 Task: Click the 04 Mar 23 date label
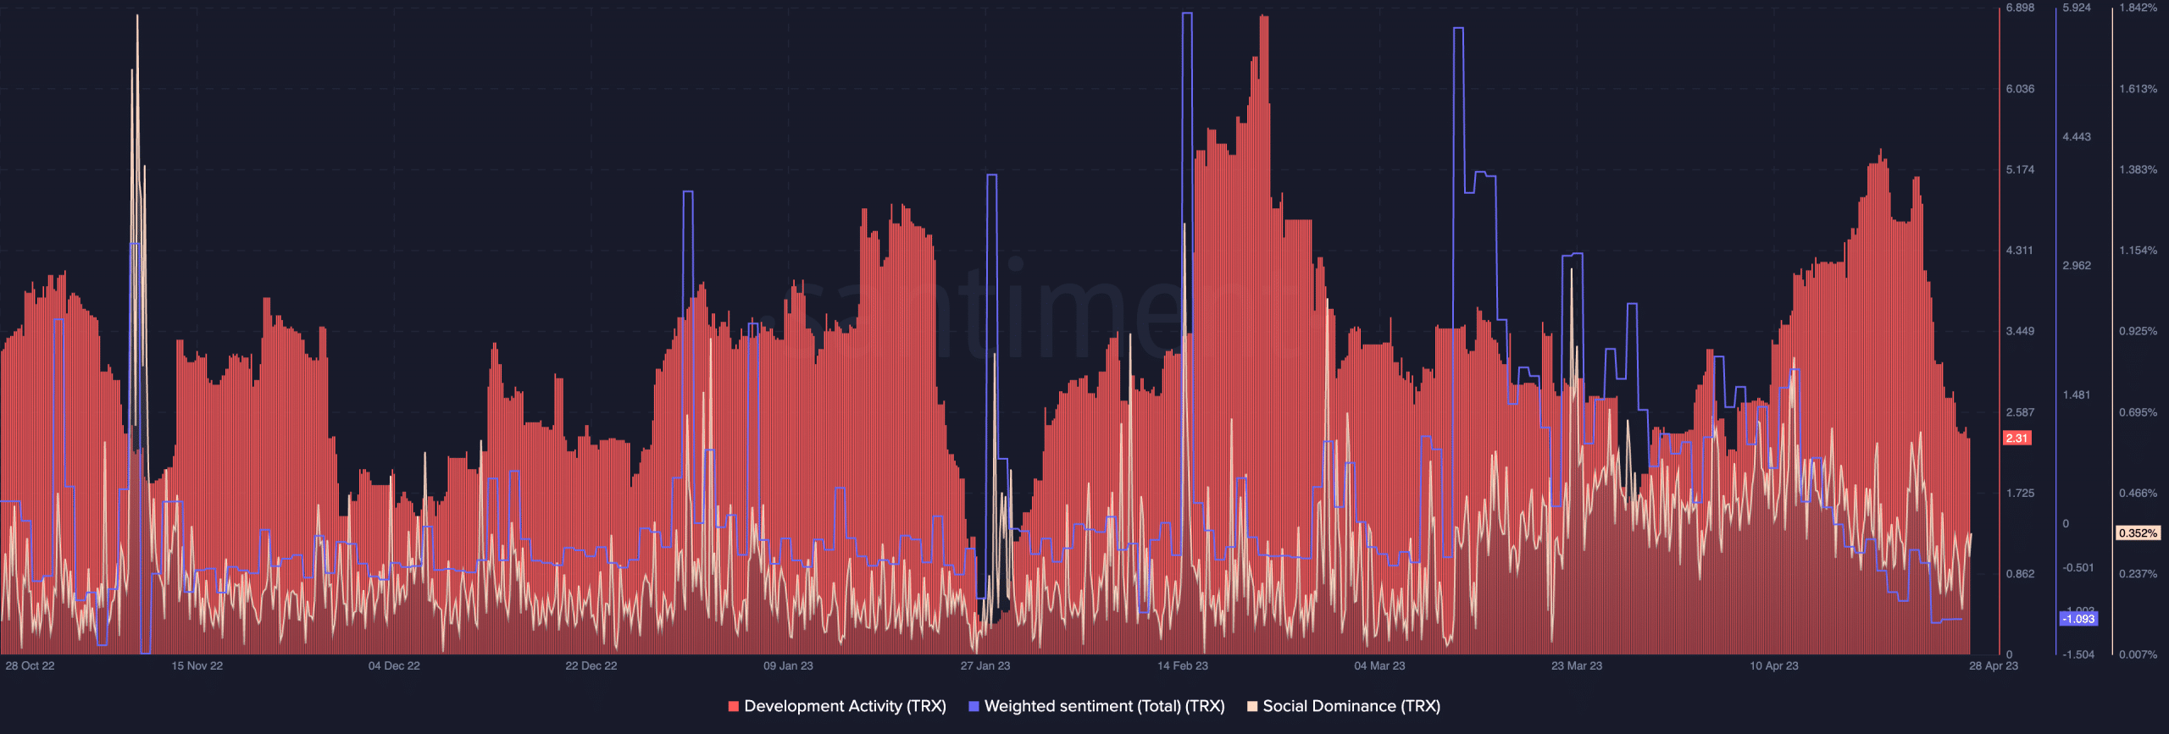(x=1379, y=666)
